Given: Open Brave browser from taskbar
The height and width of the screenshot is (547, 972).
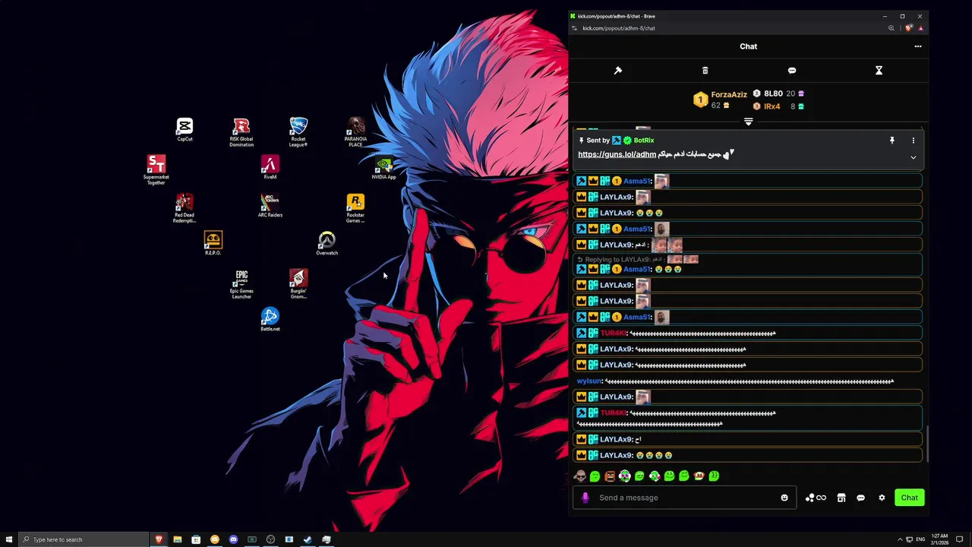Looking at the screenshot, I should point(159,539).
